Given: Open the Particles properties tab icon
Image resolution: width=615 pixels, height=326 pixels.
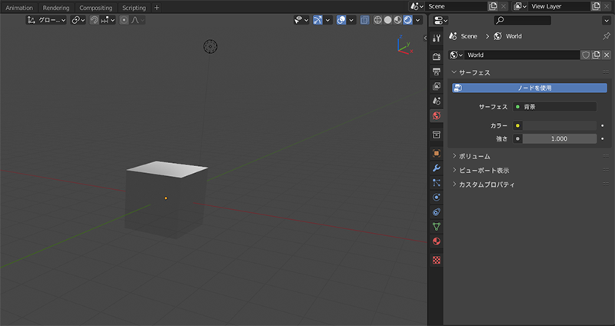Looking at the screenshot, I should [437, 182].
